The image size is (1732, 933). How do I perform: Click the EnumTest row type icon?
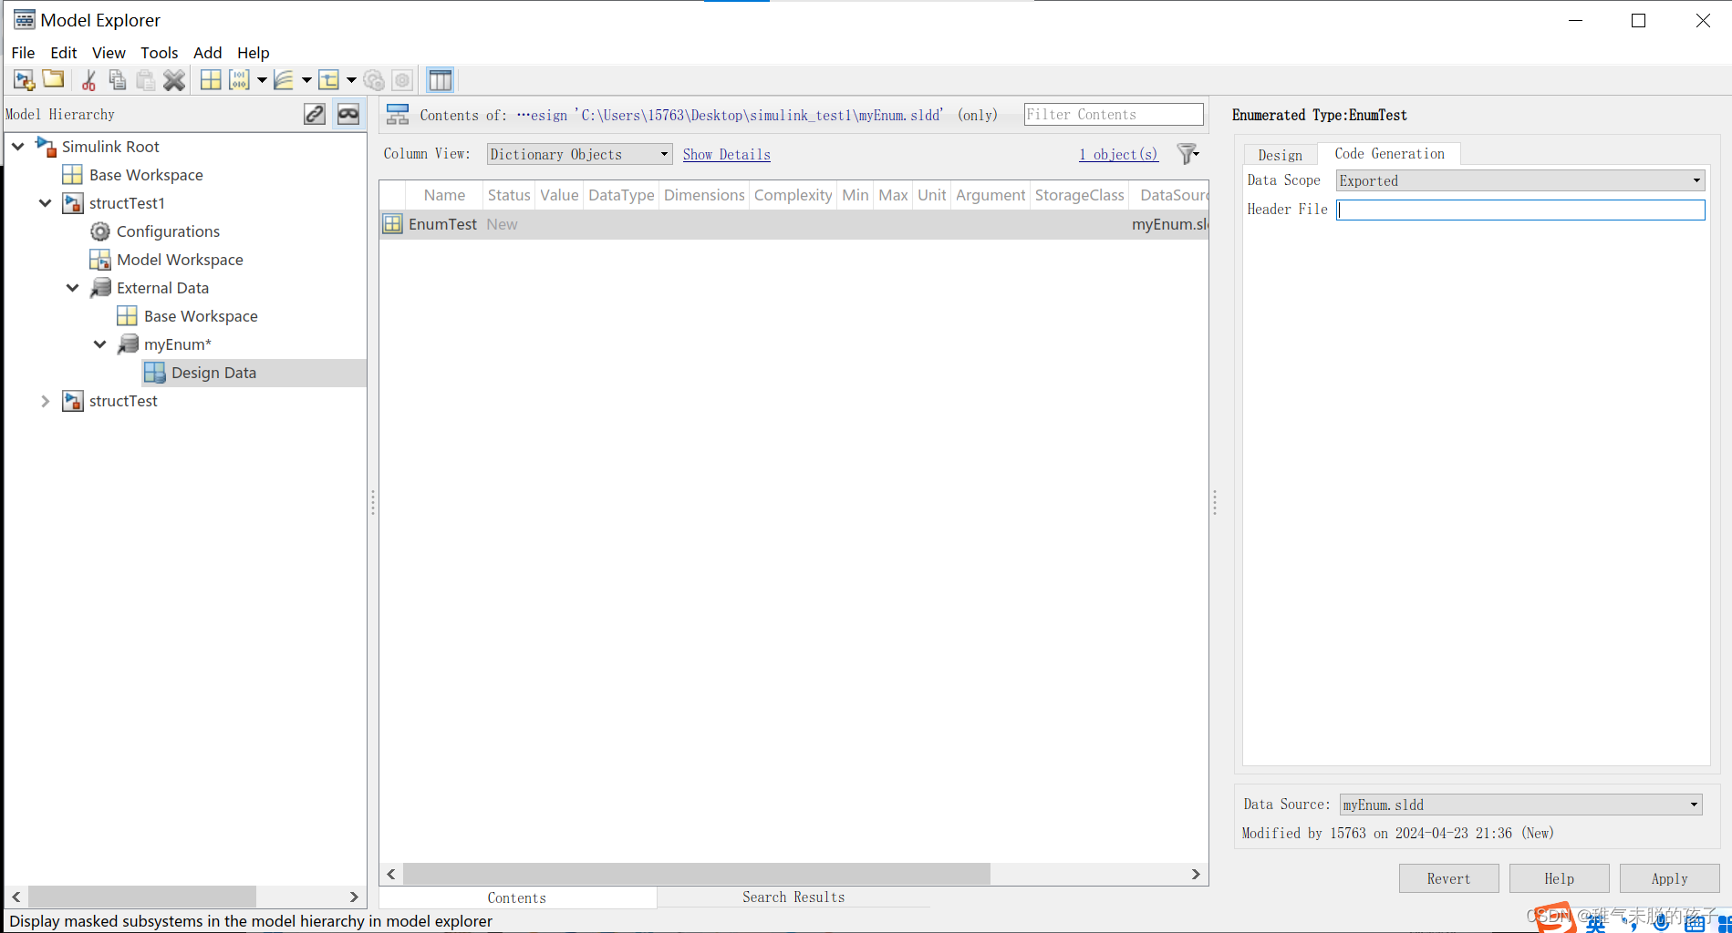392,224
